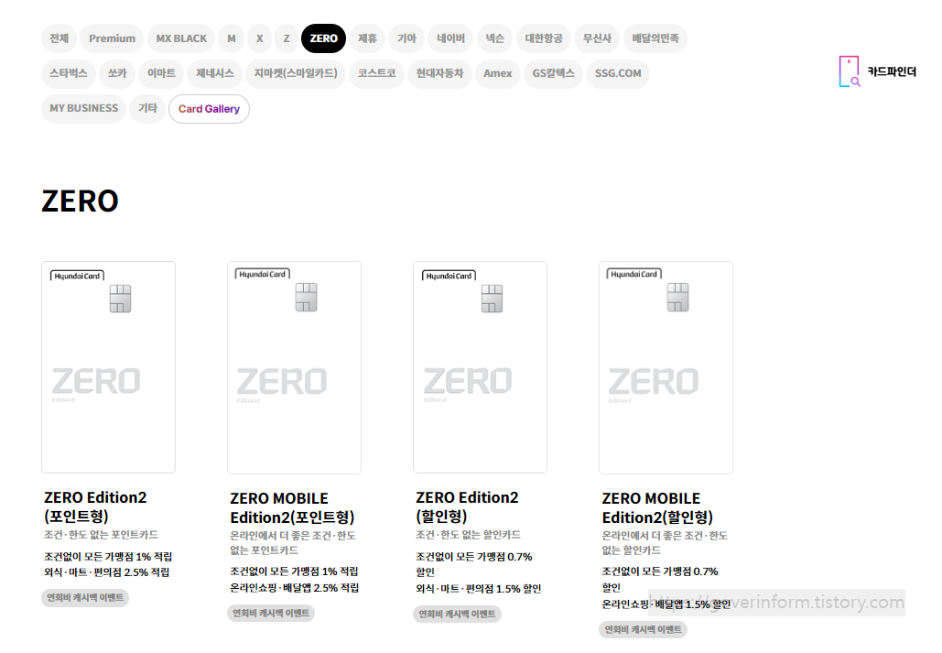Select the active ZERO filter tab
Image resolution: width=942 pixels, height=653 pixels.
click(323, 38)
